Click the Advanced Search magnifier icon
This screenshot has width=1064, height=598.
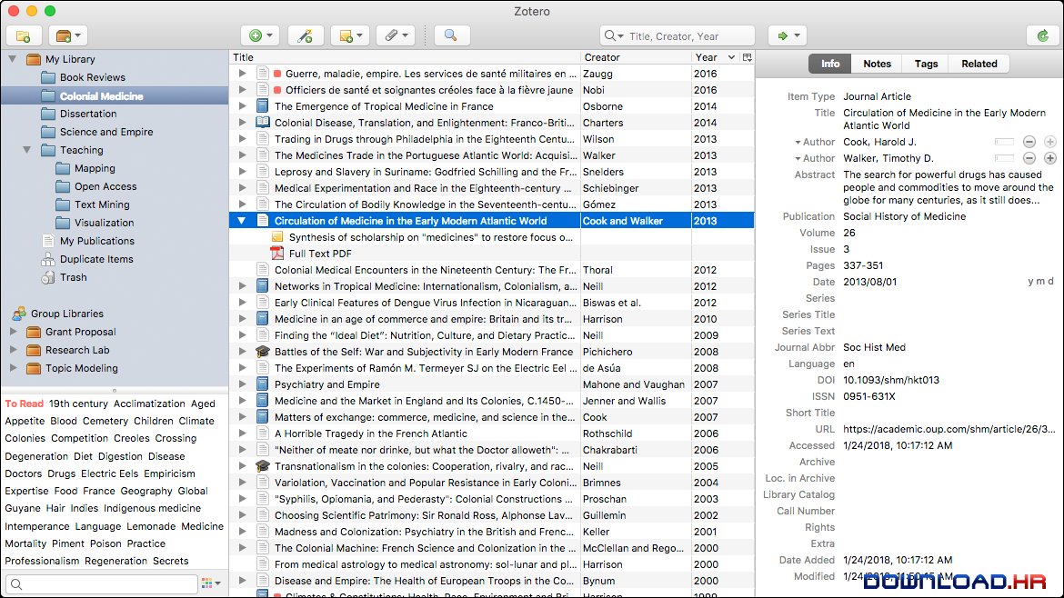[450, 36]
